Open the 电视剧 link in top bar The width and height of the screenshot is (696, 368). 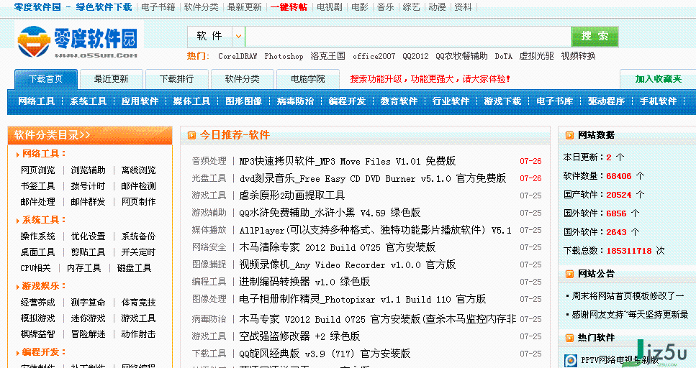pos(330,7)
